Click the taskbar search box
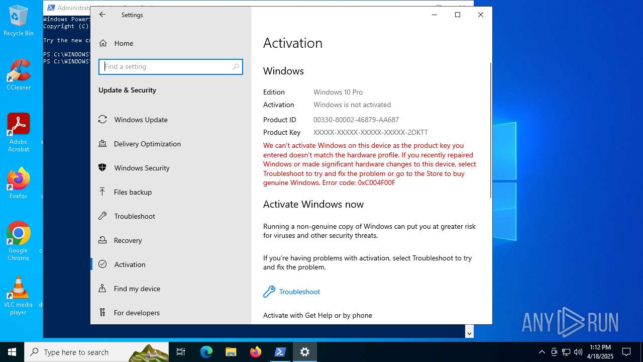Image resolution: width=643 pixels, height=362 pixels. click(x=96, y=352)
